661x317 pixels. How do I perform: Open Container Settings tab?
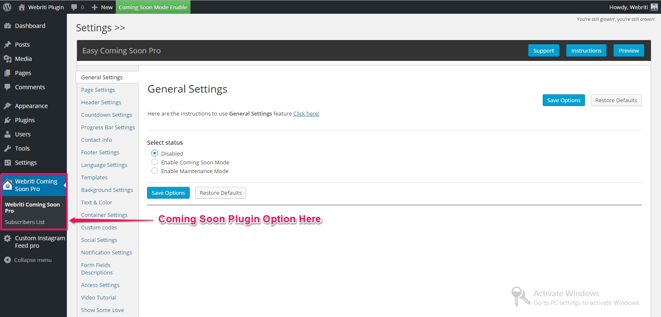pyautogui.click(x=104, y=215)
